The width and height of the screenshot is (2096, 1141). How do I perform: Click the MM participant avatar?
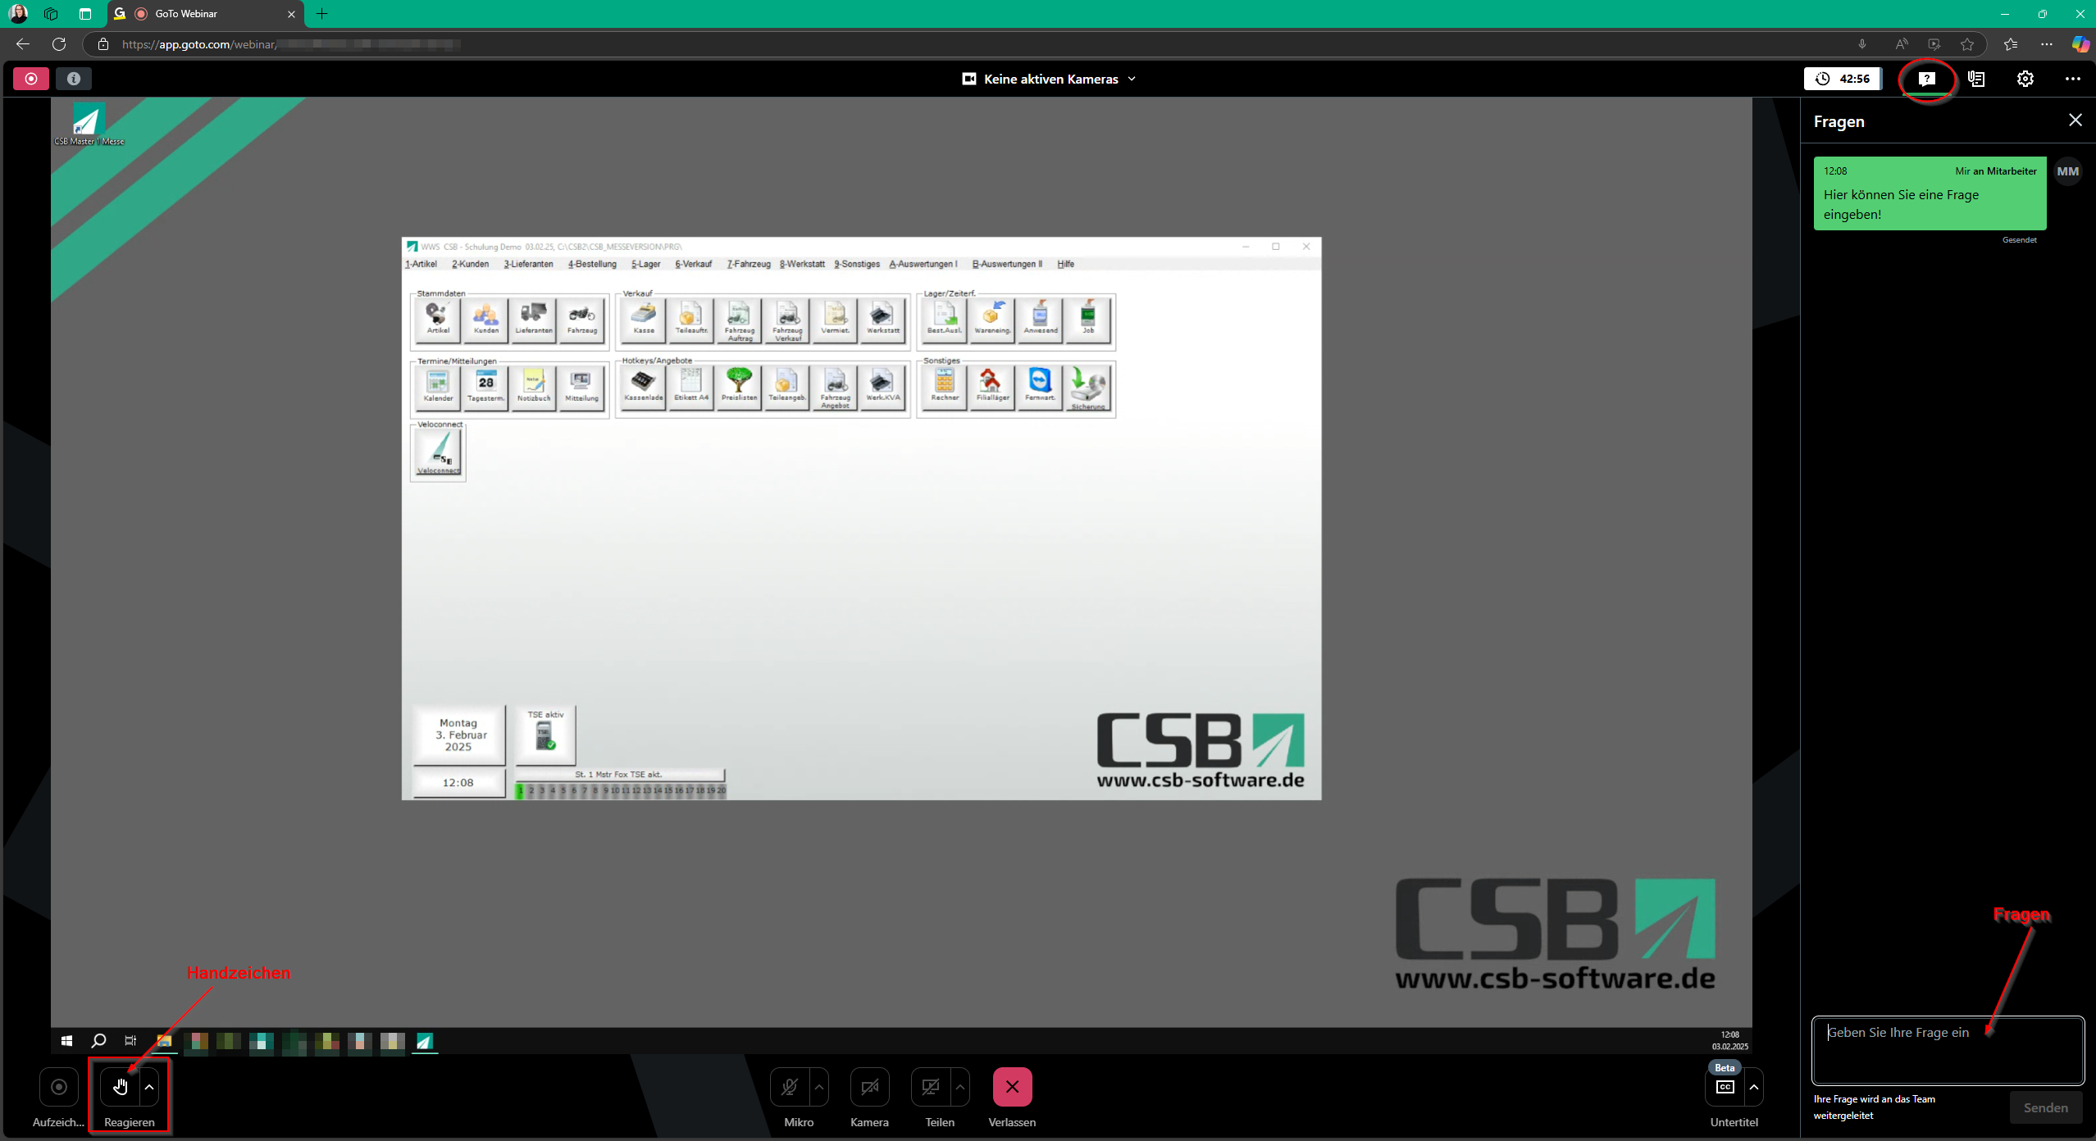click(x=2067, y=171)
